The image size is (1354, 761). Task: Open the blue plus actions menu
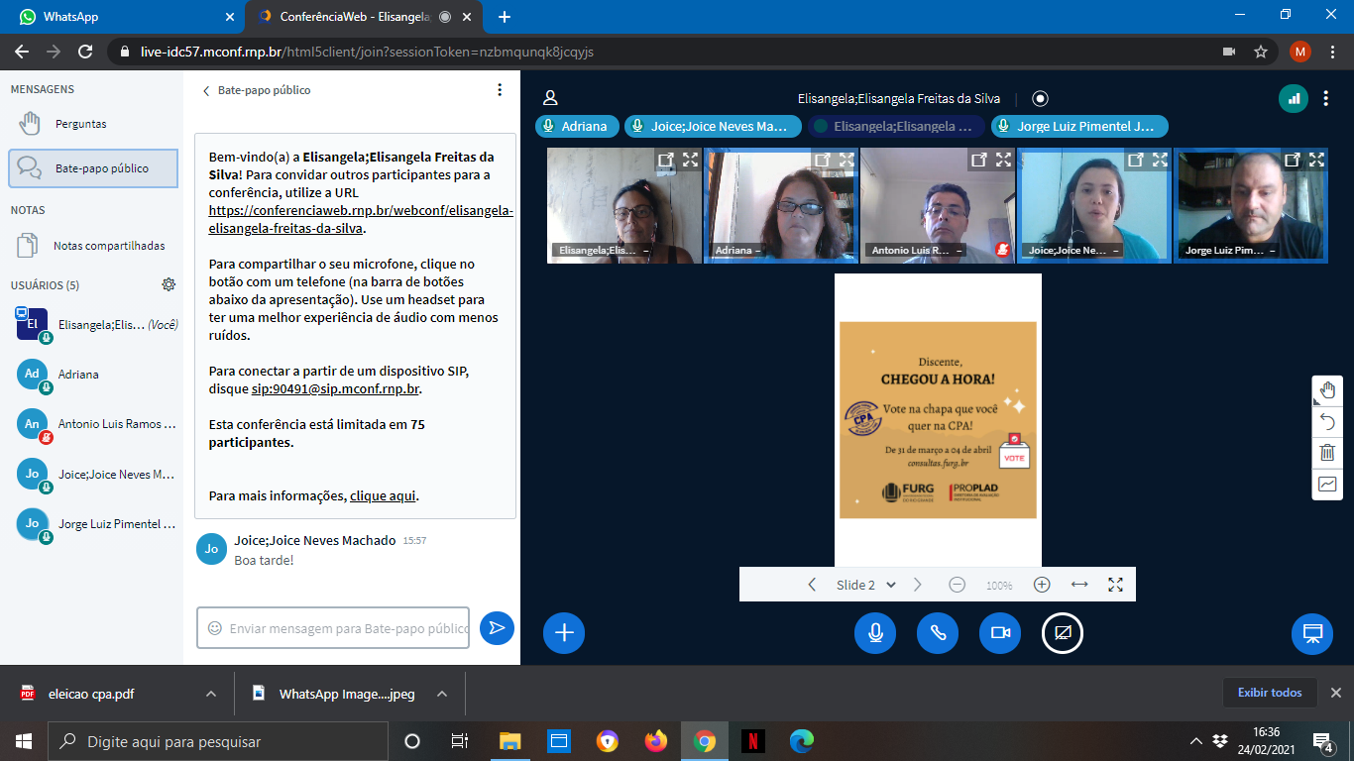(564, 633)
